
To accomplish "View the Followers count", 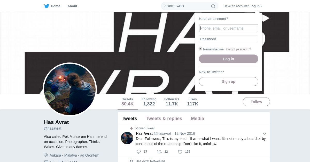I will 172,102.
